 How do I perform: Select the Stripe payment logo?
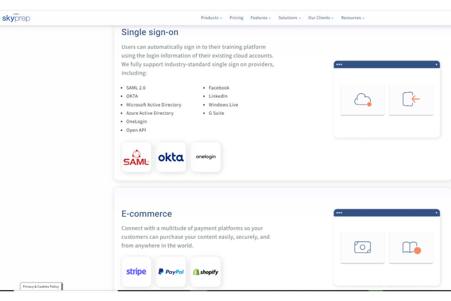136,272
